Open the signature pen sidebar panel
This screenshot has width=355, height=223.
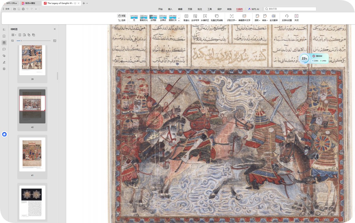[x=4, y=62]
